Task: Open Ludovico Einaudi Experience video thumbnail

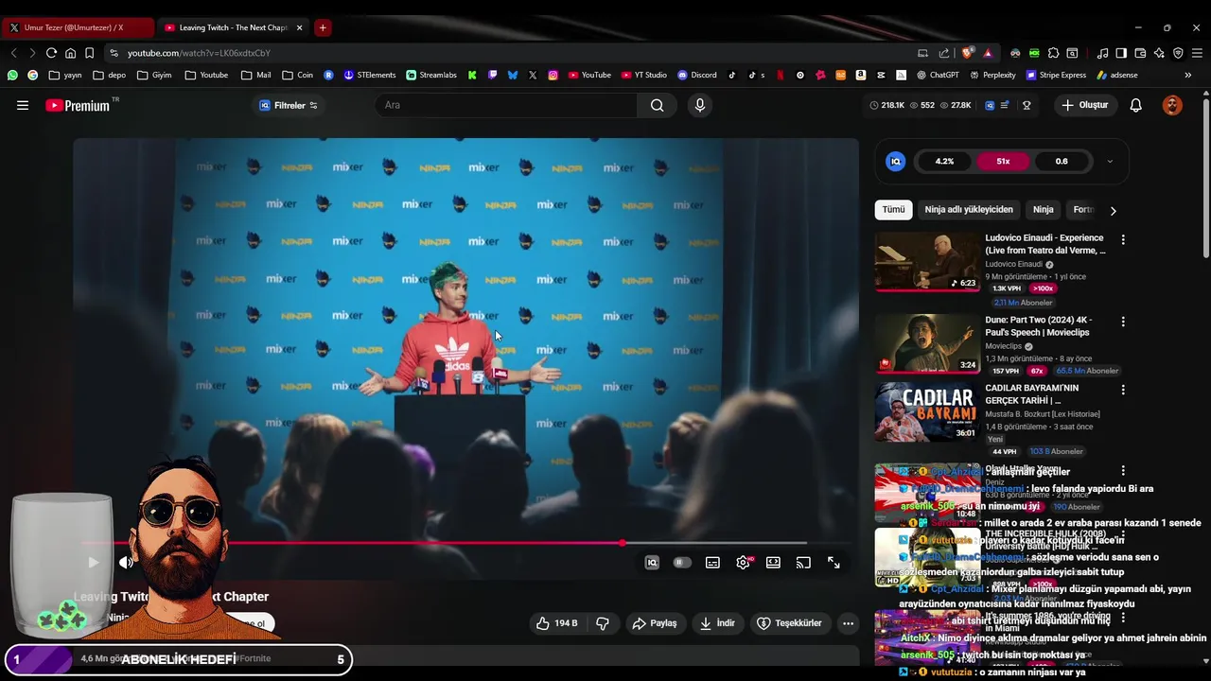Action: point(926,262)
